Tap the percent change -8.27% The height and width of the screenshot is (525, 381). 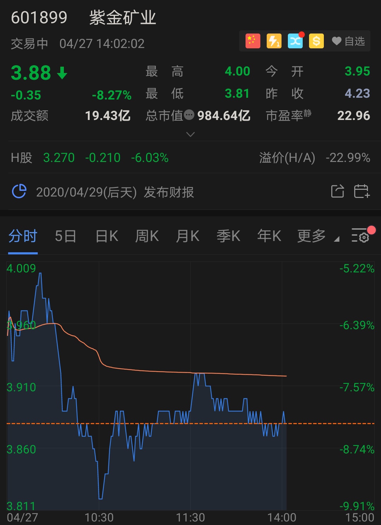tap(112, 95)
